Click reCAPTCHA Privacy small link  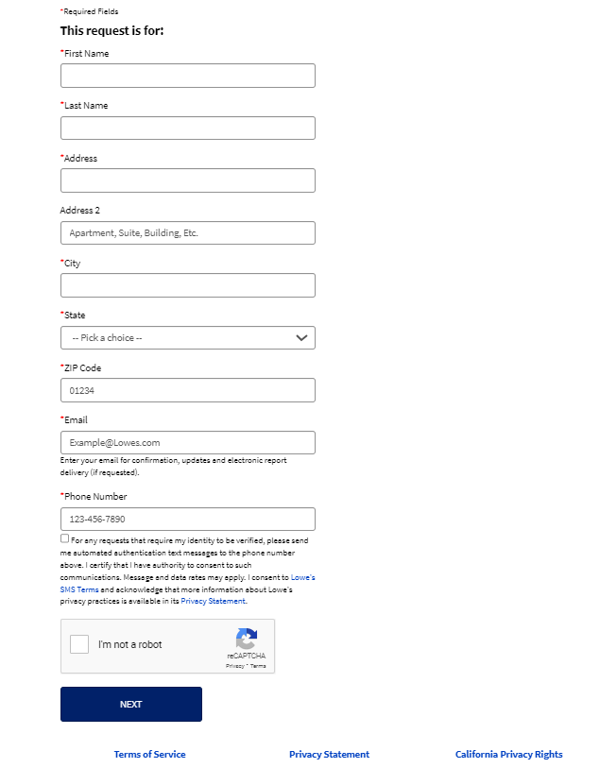(234, 666)
